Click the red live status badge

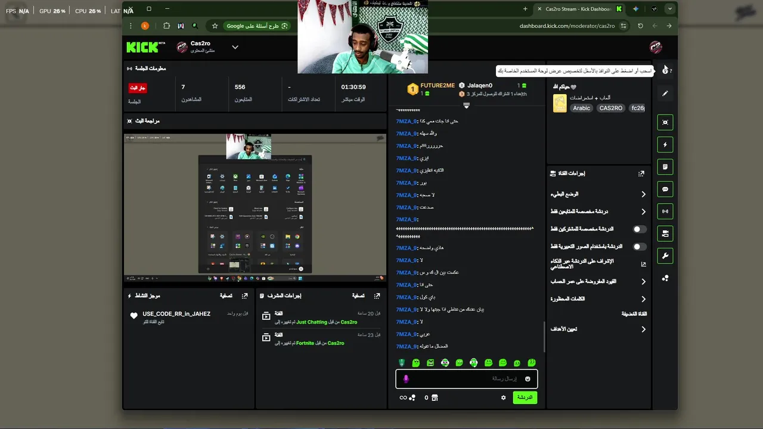tap(138, 88)
